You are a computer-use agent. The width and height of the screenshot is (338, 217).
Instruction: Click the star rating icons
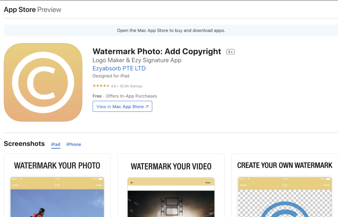point(101,86)
